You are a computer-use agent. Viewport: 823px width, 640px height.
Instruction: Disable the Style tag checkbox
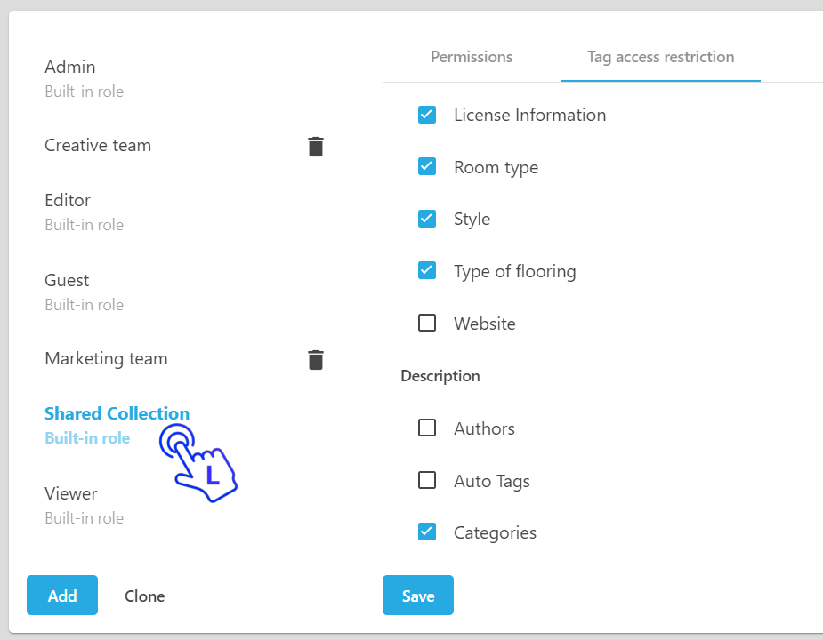(x=427, y=219)
